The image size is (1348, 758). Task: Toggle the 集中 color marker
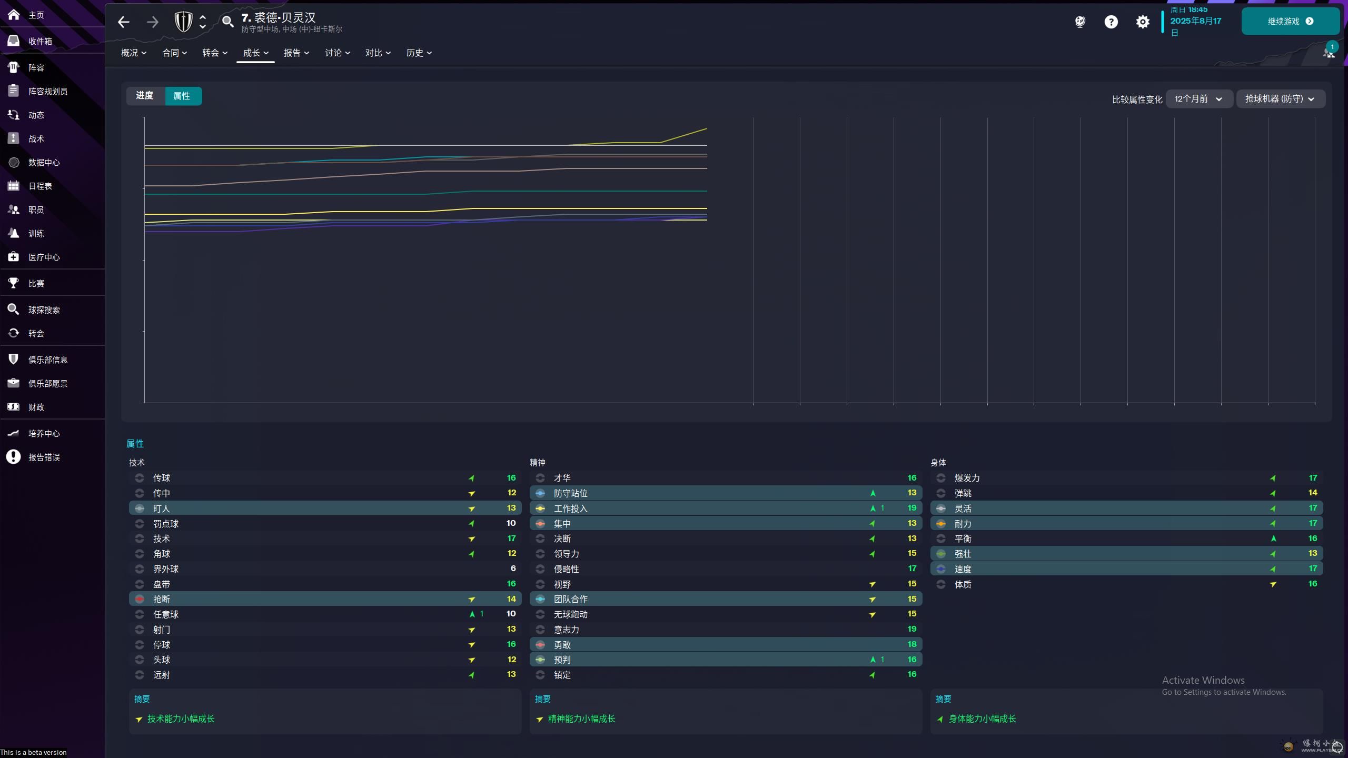click(x=540, y=524)
